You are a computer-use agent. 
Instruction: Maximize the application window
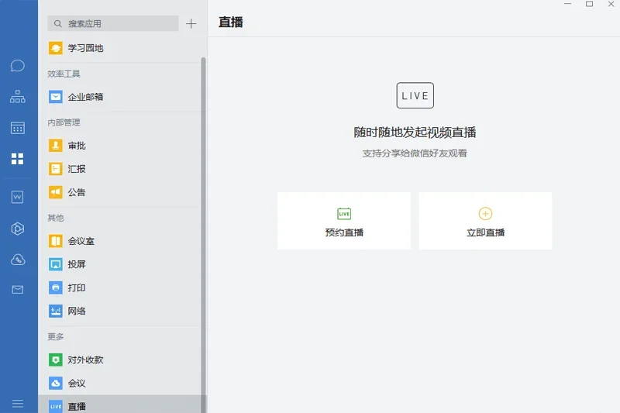589,4
